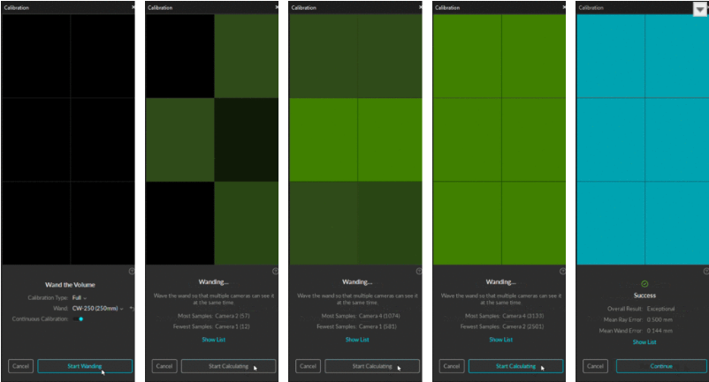
Task: Open the dropdown arrow atop the cyan Calibration panel
Action: coord(699,8)
